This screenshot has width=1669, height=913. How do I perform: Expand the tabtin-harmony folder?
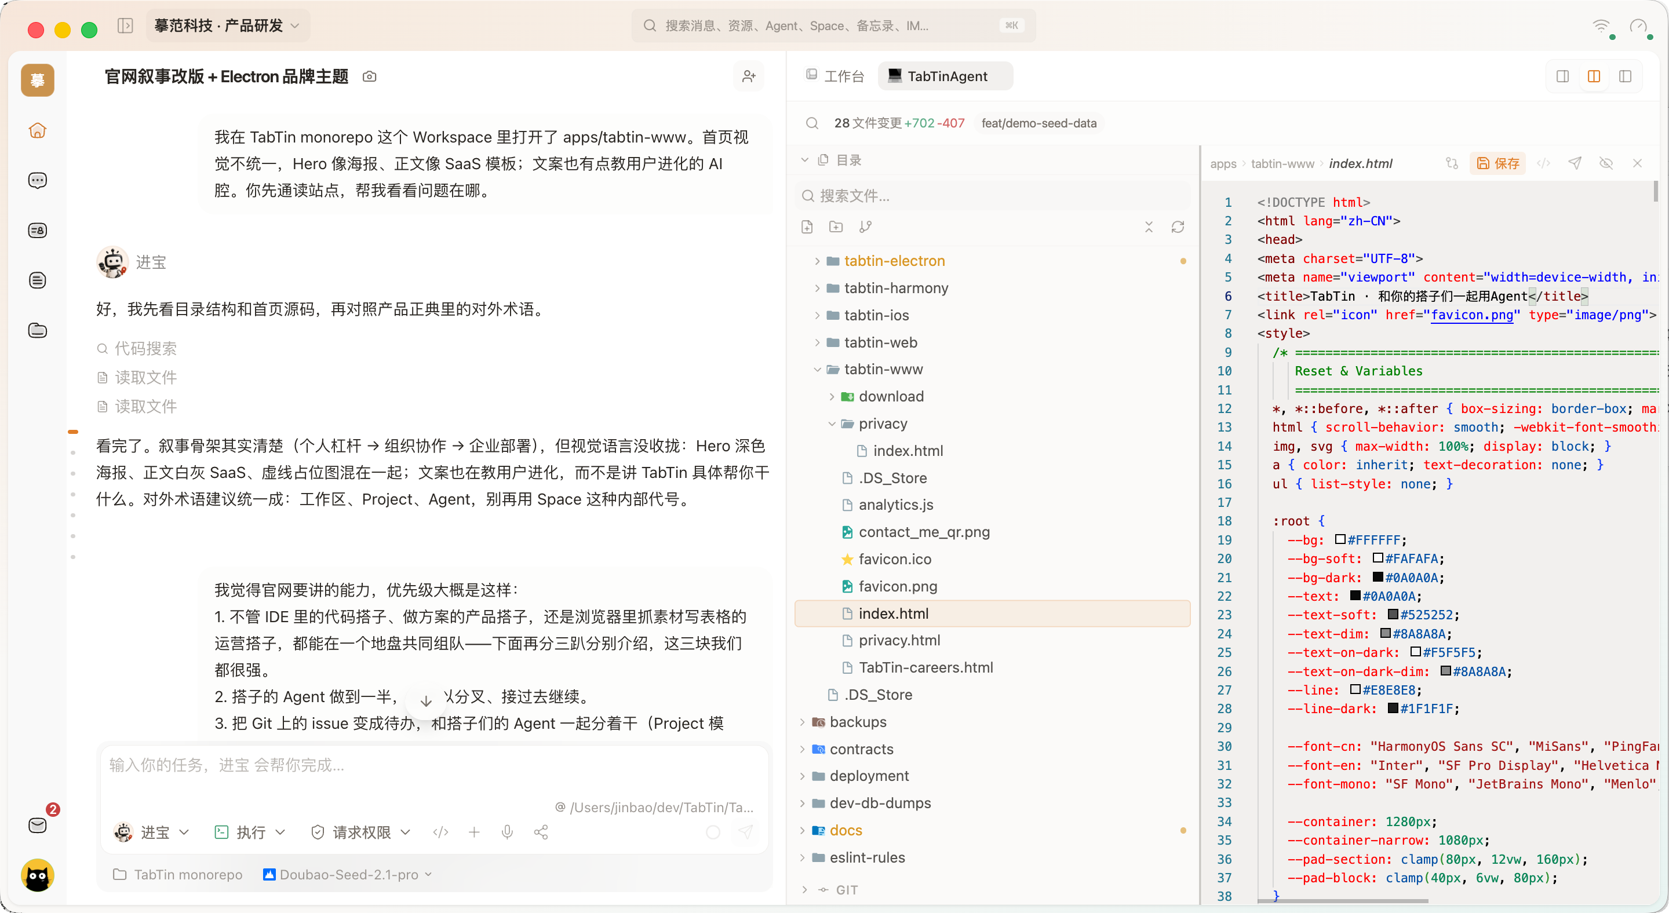click(x=817, y=288)
